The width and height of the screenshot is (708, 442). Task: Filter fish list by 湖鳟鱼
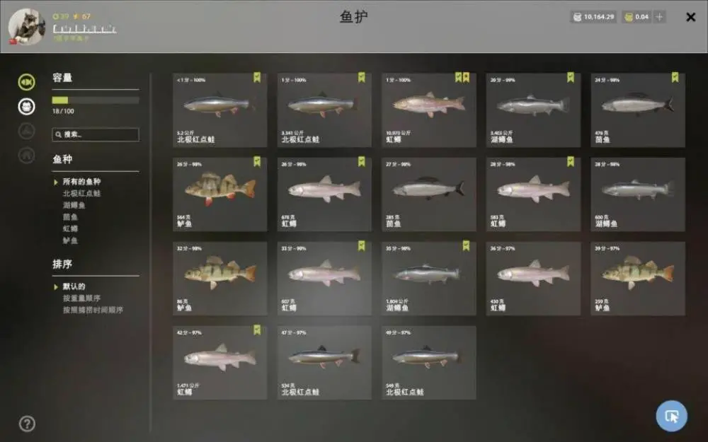(74, 205)
